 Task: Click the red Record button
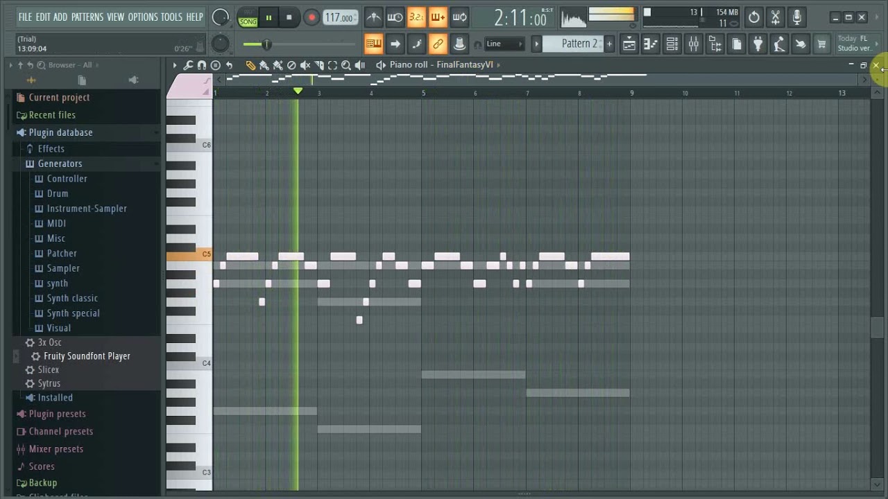tap(311, 17)
